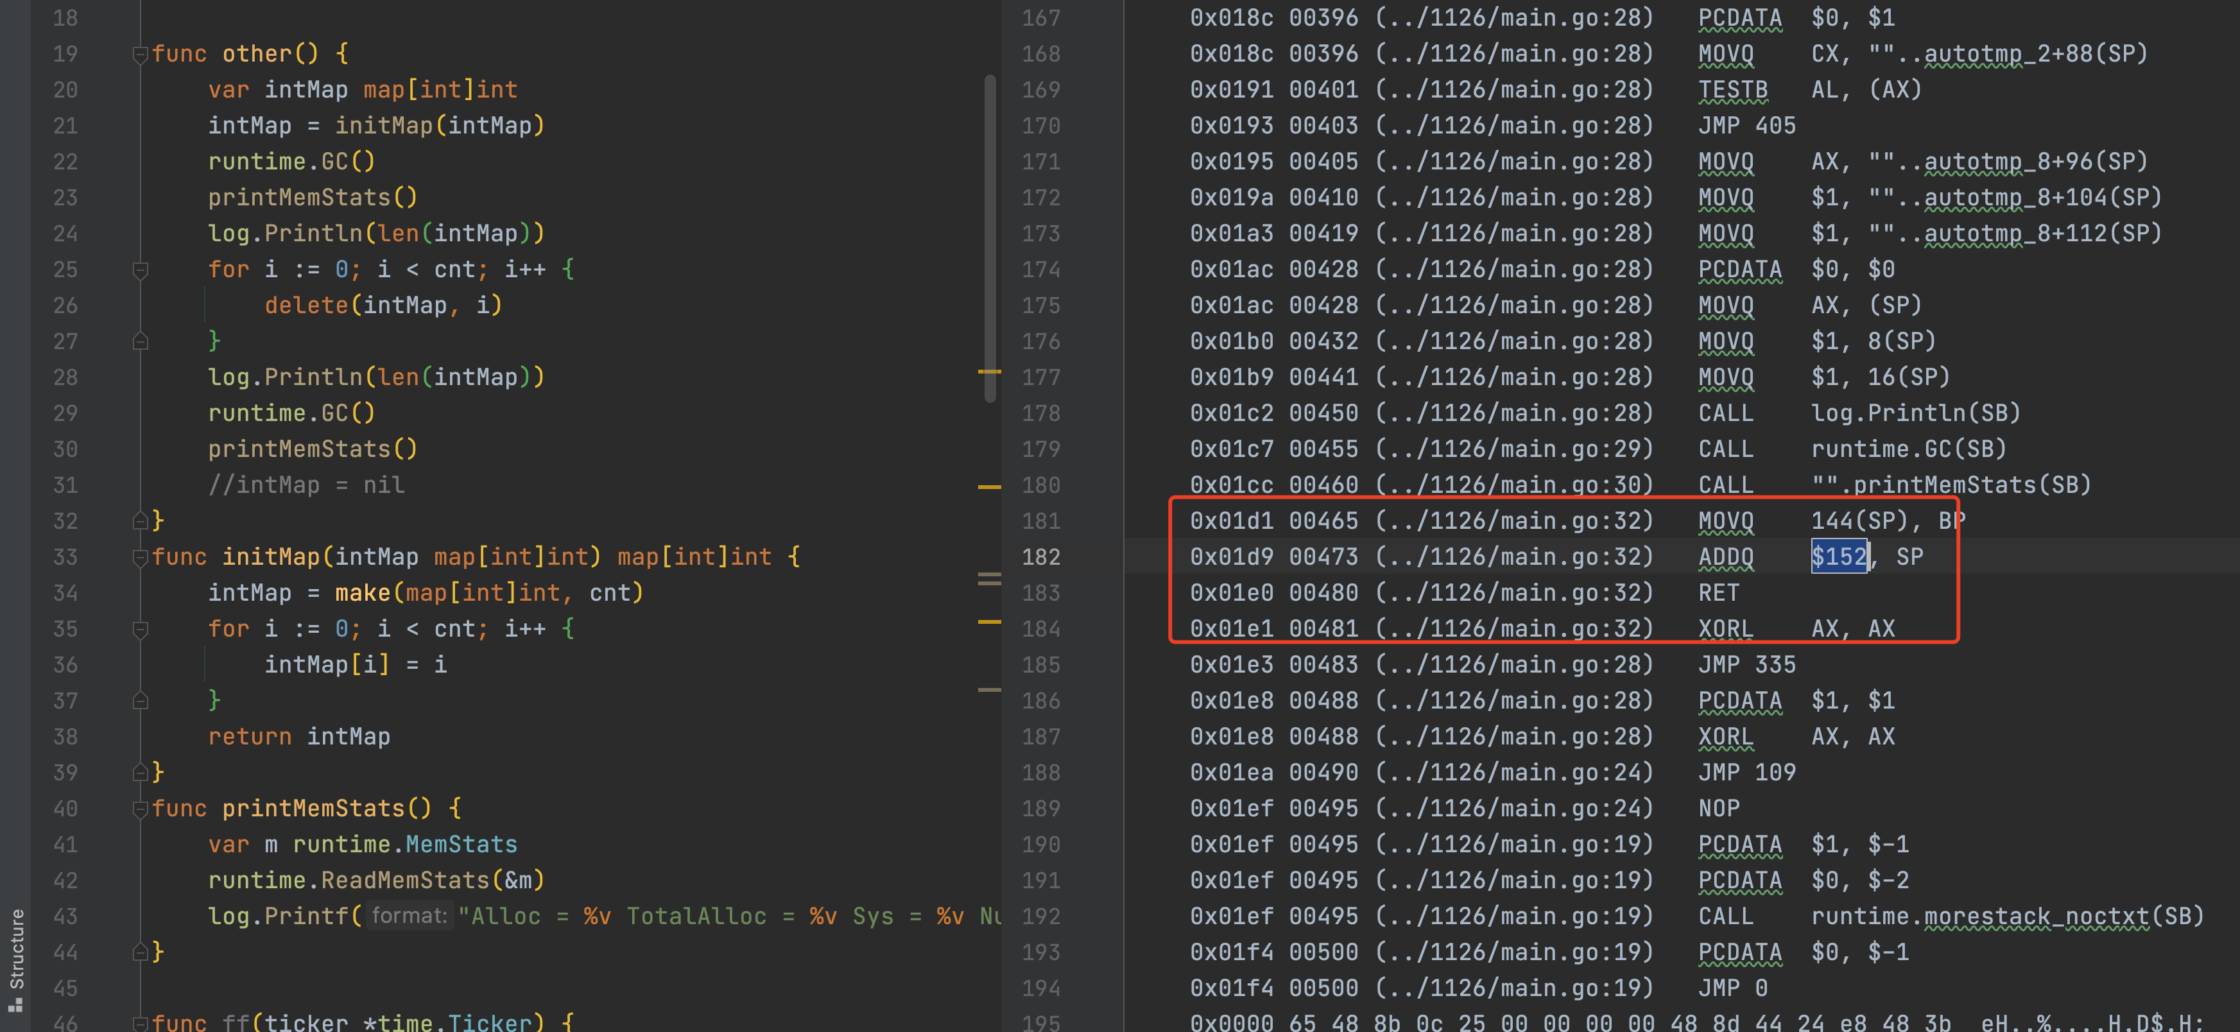Viewport: 2240px width, 1032px height.
Task: Collapse printMemStats function fold arrow
Action: [x=140, y=809]
